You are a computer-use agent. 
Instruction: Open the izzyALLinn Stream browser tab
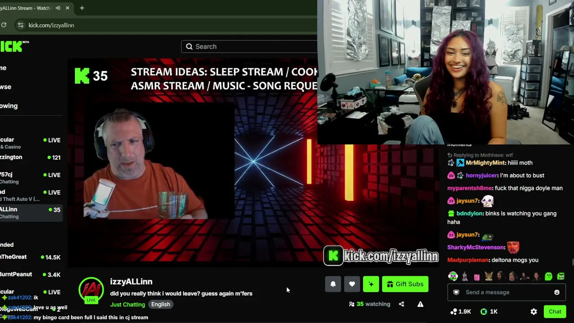[x=36, y=8]
